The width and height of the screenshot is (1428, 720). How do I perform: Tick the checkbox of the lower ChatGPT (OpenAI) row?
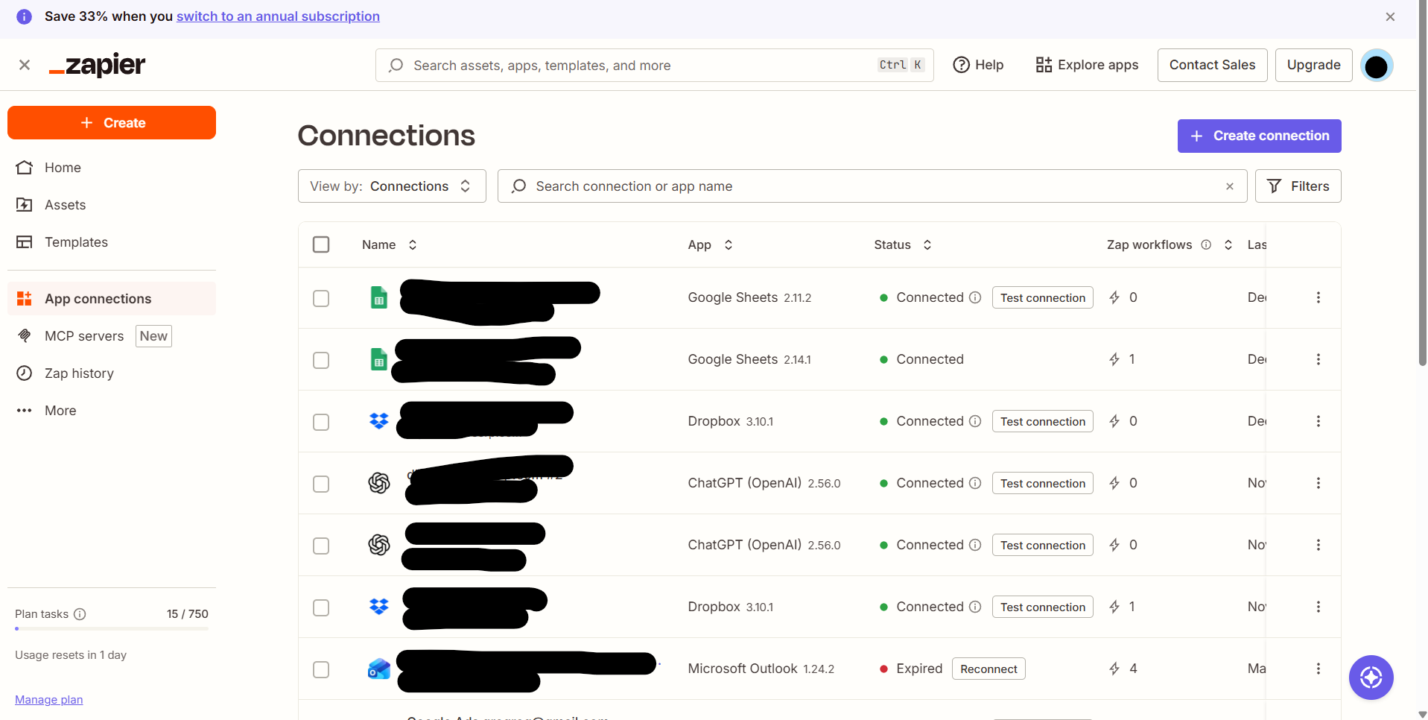click(321, 546)
